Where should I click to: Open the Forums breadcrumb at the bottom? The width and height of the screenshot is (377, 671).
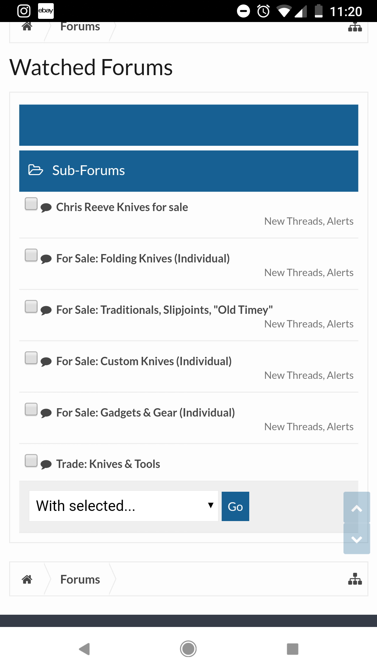(x=80, y=579)
